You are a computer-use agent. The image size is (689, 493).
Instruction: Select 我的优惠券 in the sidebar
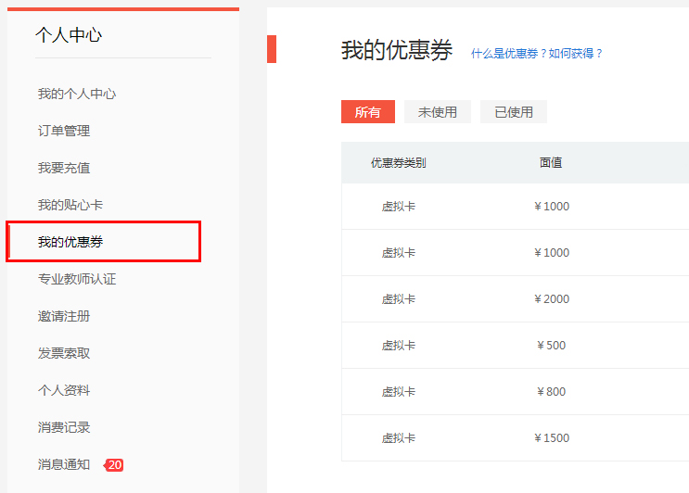click(70, 242)
